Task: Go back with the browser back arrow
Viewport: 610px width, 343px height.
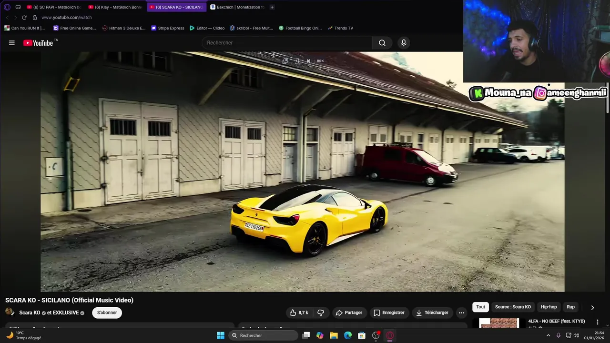Action: pyautogui.click(x=7, y=18)
